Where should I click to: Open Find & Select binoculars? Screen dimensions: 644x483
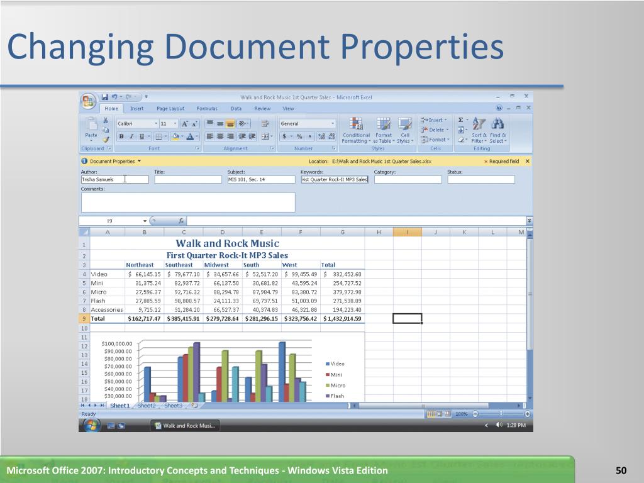click(498, 130)
